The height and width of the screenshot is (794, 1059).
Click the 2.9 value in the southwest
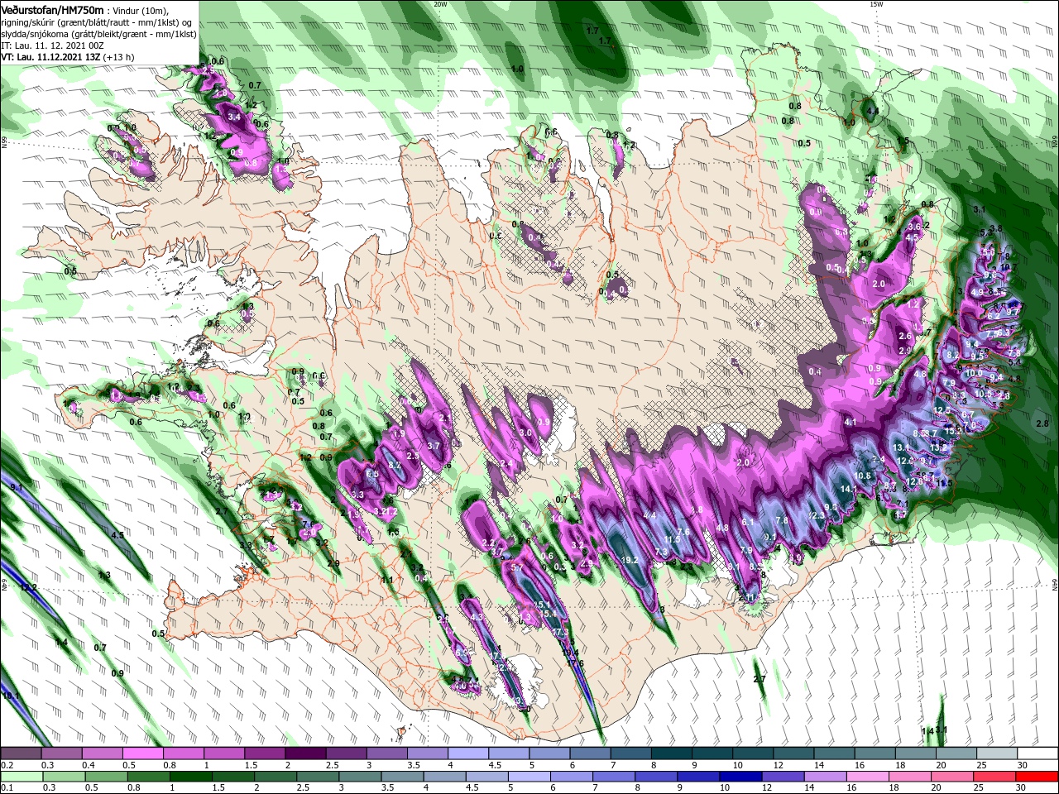(333, 563)
